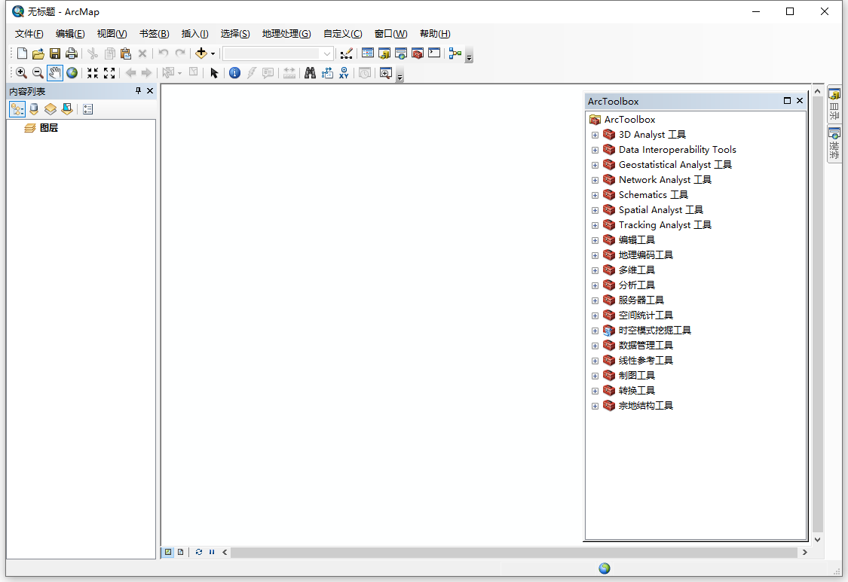
Task: Open the 地理处理 menu
Action: click(x=286, y=33)
